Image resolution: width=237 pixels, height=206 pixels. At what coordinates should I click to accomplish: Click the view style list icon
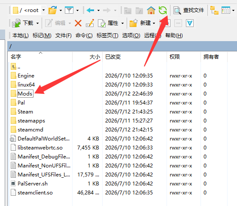[226, 10]
